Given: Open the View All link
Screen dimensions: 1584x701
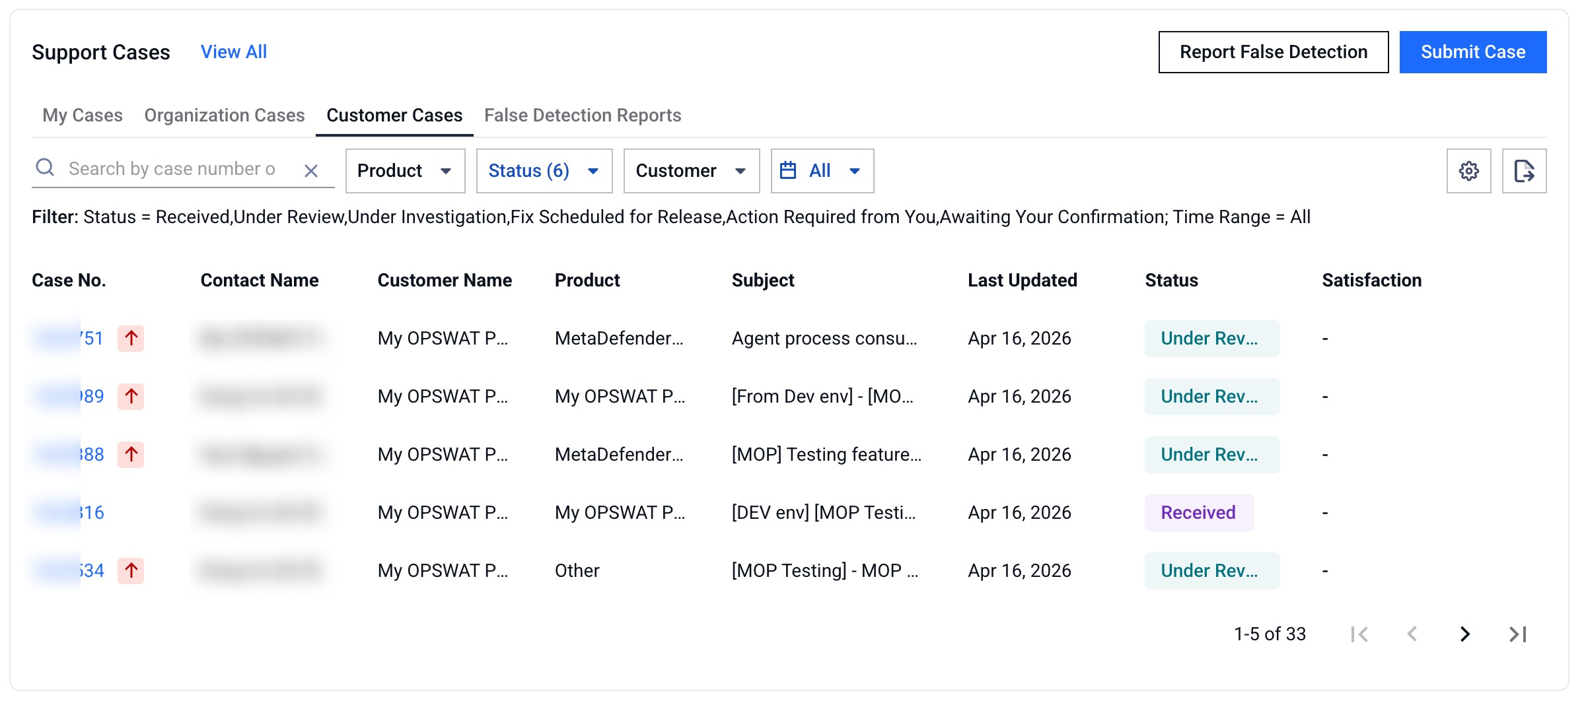Looking at the screenshot, I should click(234, 52).
